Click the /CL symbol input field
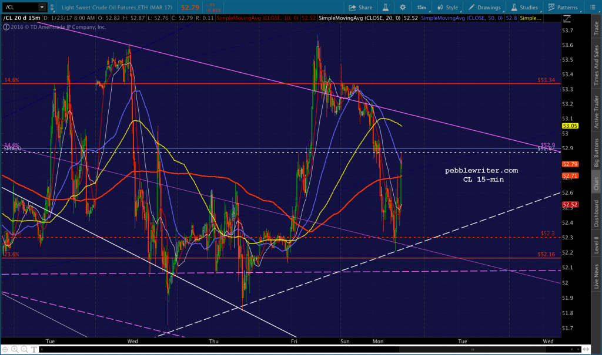602x355 pixels. pyautogui.click(x=21, y=7)
